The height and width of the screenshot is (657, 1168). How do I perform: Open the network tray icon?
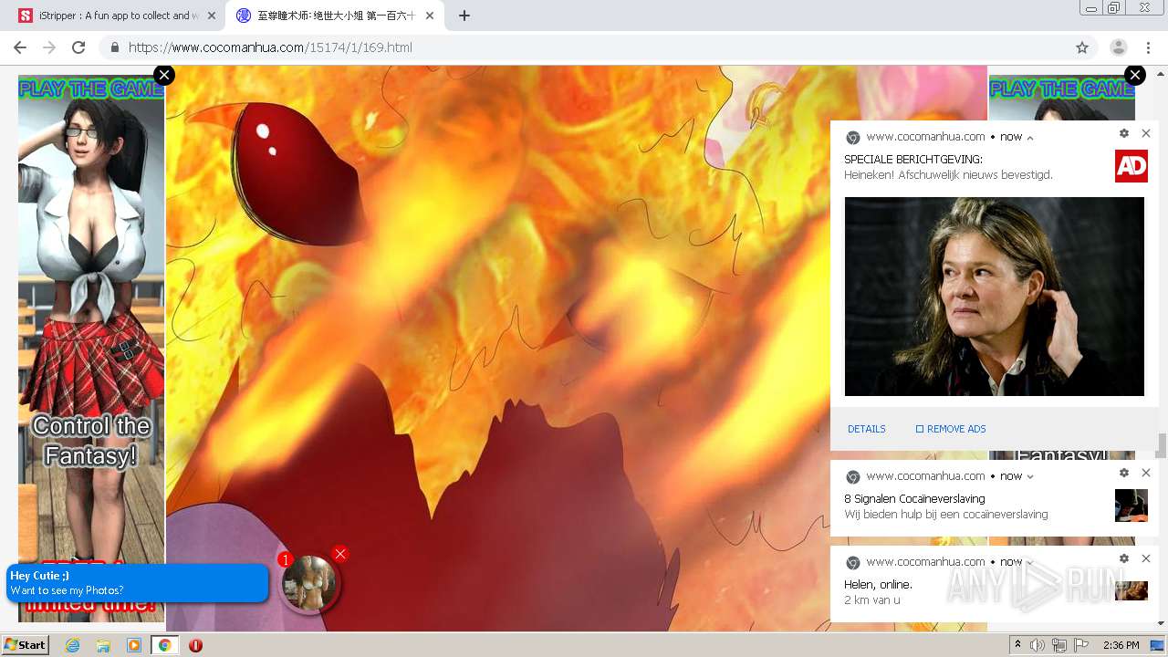pyautogui.click(x=1059, y=645)
